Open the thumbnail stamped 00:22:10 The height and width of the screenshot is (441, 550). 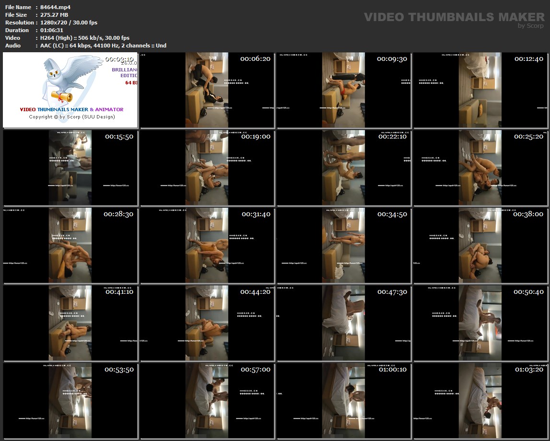pyautogui.click(x=344, y=168)
